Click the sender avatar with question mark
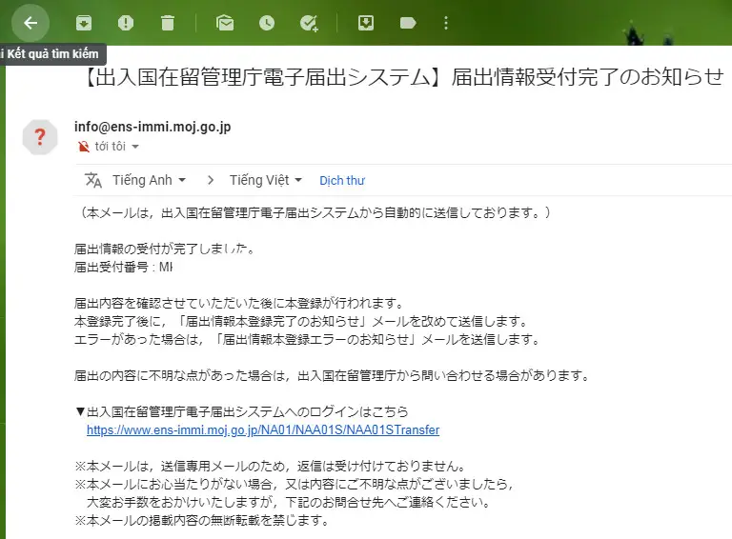 (x=40, y=137)
